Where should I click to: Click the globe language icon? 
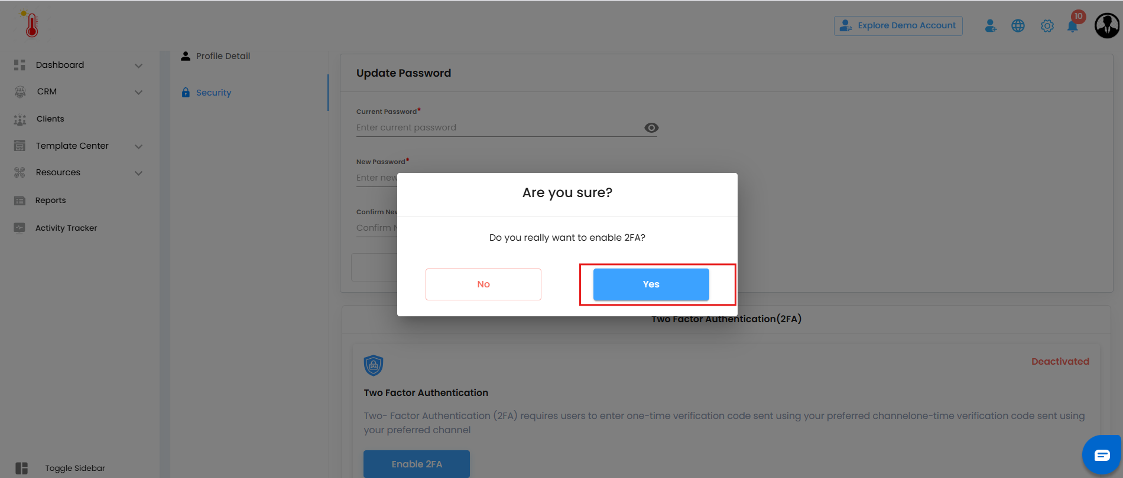pos(1018,26)
